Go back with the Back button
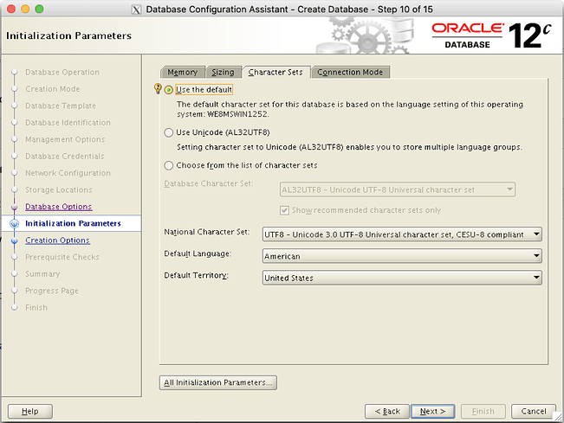This screenshot has width=564, height=423. [387, 411]
